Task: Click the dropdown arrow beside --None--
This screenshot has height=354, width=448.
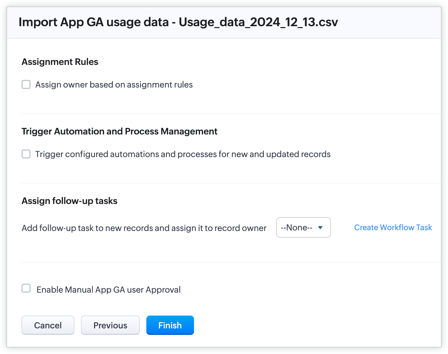Action: (x=320, y=227)
